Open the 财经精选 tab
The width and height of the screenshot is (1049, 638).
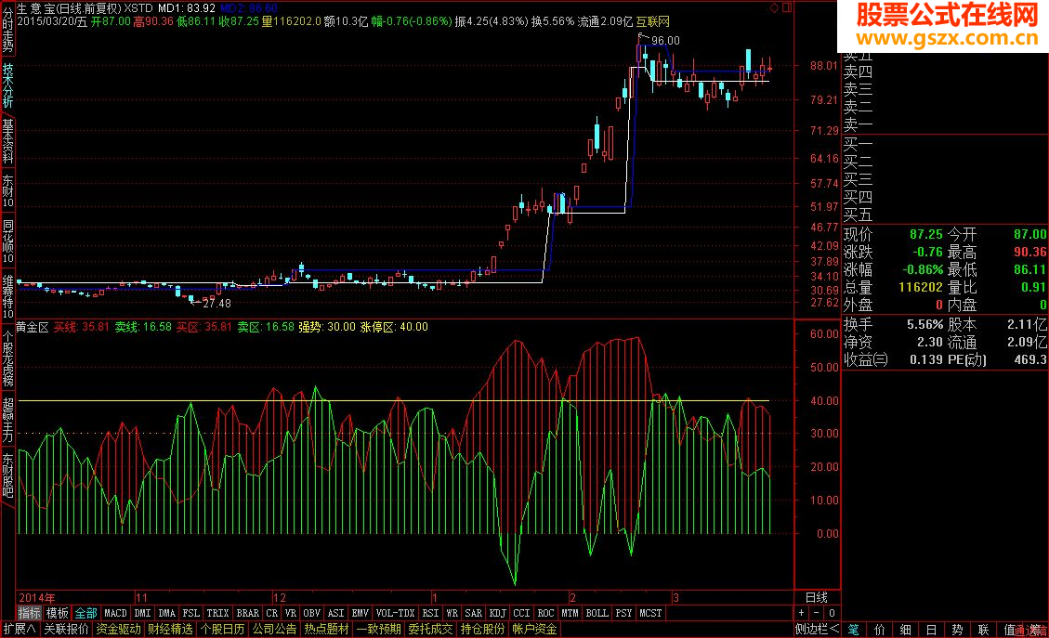click(x=171, y=629)
